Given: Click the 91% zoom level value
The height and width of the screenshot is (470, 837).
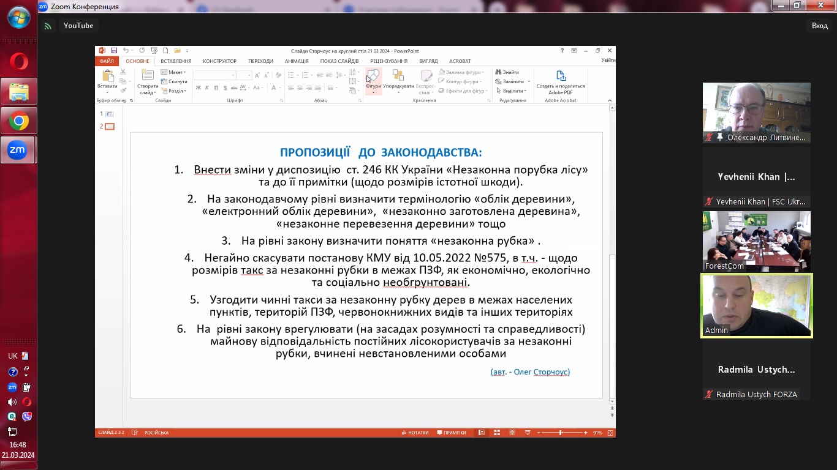Looking at the screenshot, I should click(x=597, y=433).
